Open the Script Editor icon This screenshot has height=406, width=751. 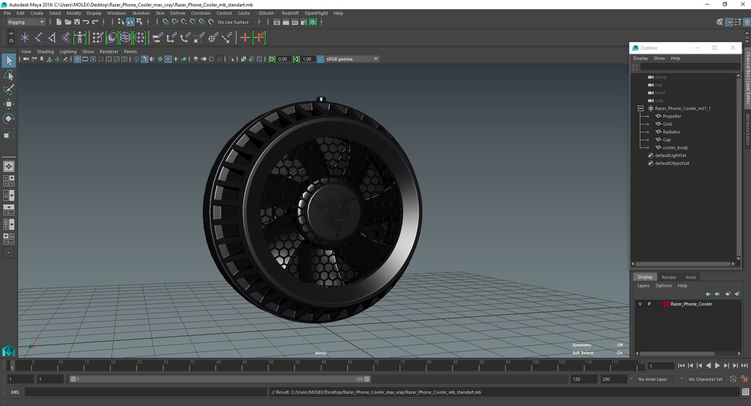point(746,392)
